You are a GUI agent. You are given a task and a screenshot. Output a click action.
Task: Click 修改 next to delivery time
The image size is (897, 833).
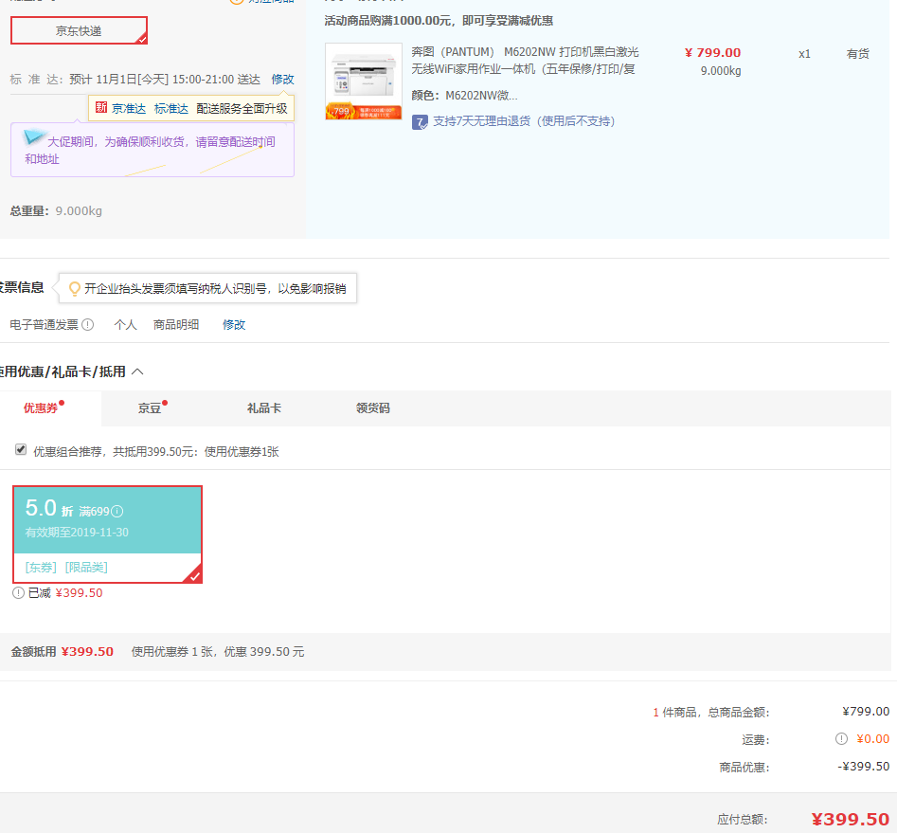click(282, 79)
